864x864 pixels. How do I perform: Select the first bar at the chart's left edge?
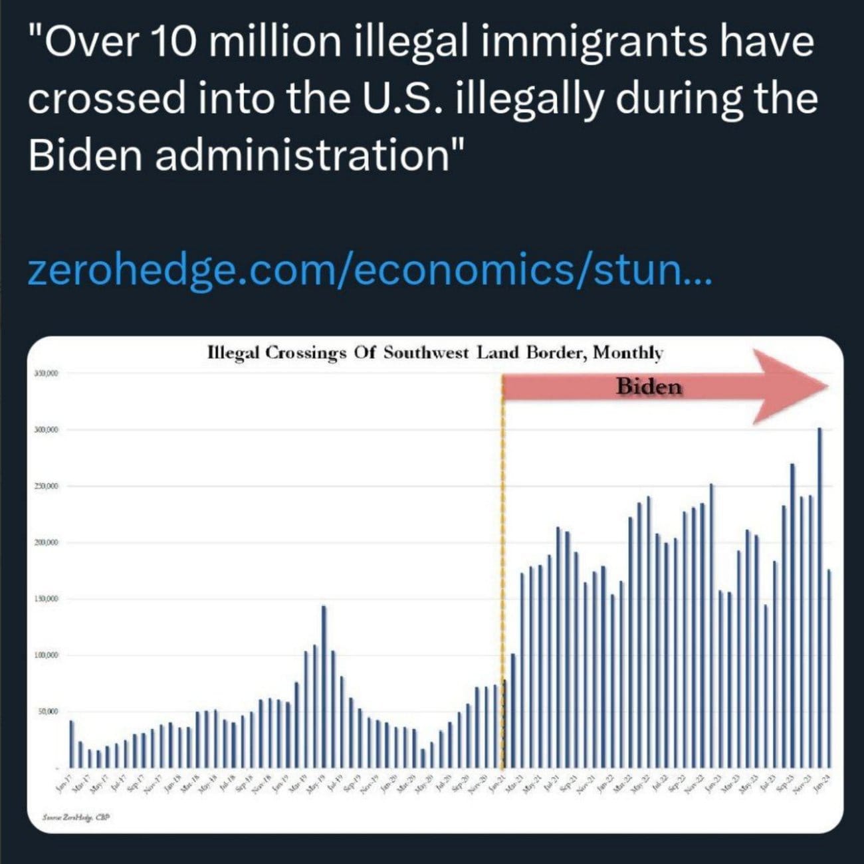coord(72,743)
